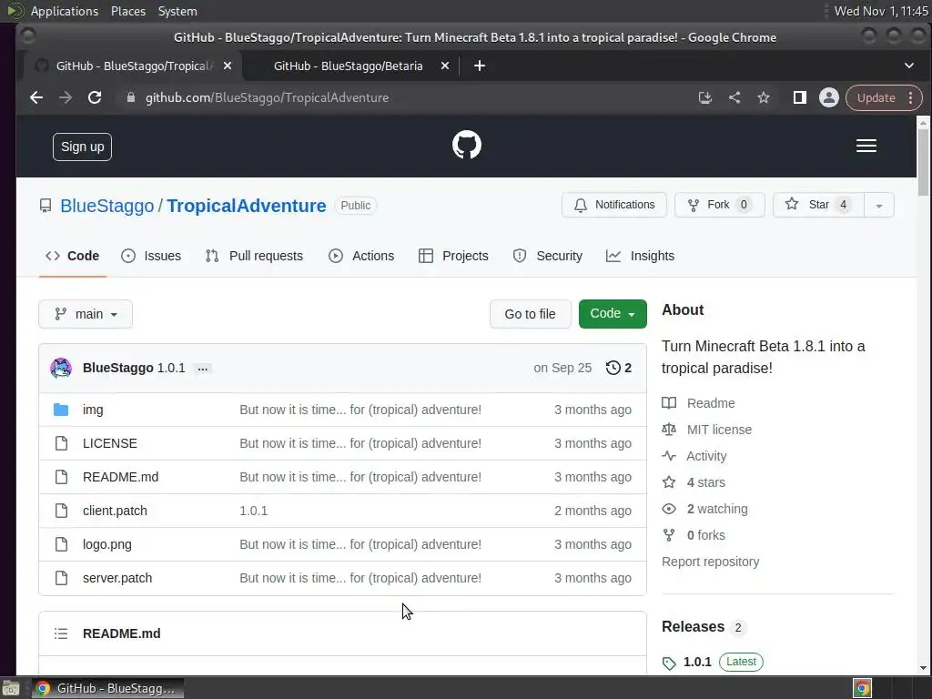Click the Chrome icon in the taskbar tray
Image resolution: width=932 pixels, height=699 pixels.
click(x=862, y=688)
